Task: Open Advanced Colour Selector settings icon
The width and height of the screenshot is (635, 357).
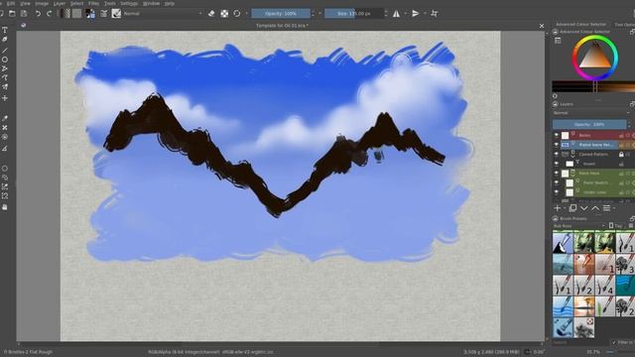Action: (558, 41)
